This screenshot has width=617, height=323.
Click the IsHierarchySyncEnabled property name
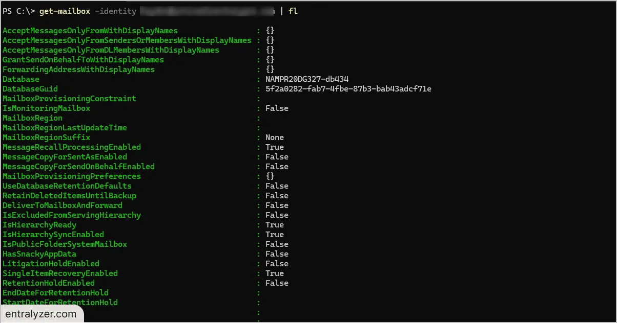(x=53, y=235)
